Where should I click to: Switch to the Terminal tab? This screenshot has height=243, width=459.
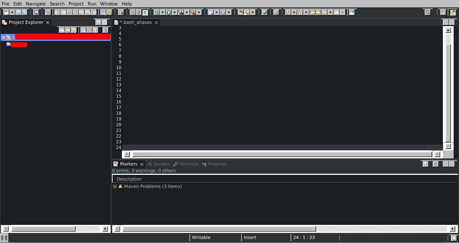pos(186,164)
